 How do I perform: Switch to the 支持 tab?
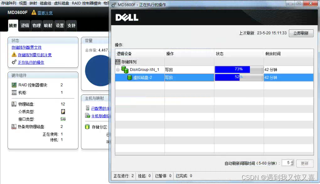click(x=72, y=25)
